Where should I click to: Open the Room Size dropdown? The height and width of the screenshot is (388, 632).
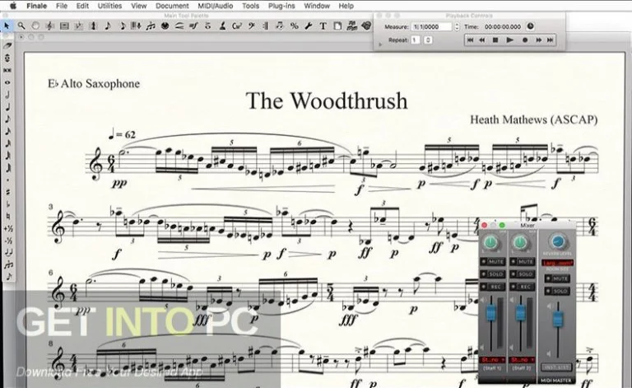coord(560,263)
